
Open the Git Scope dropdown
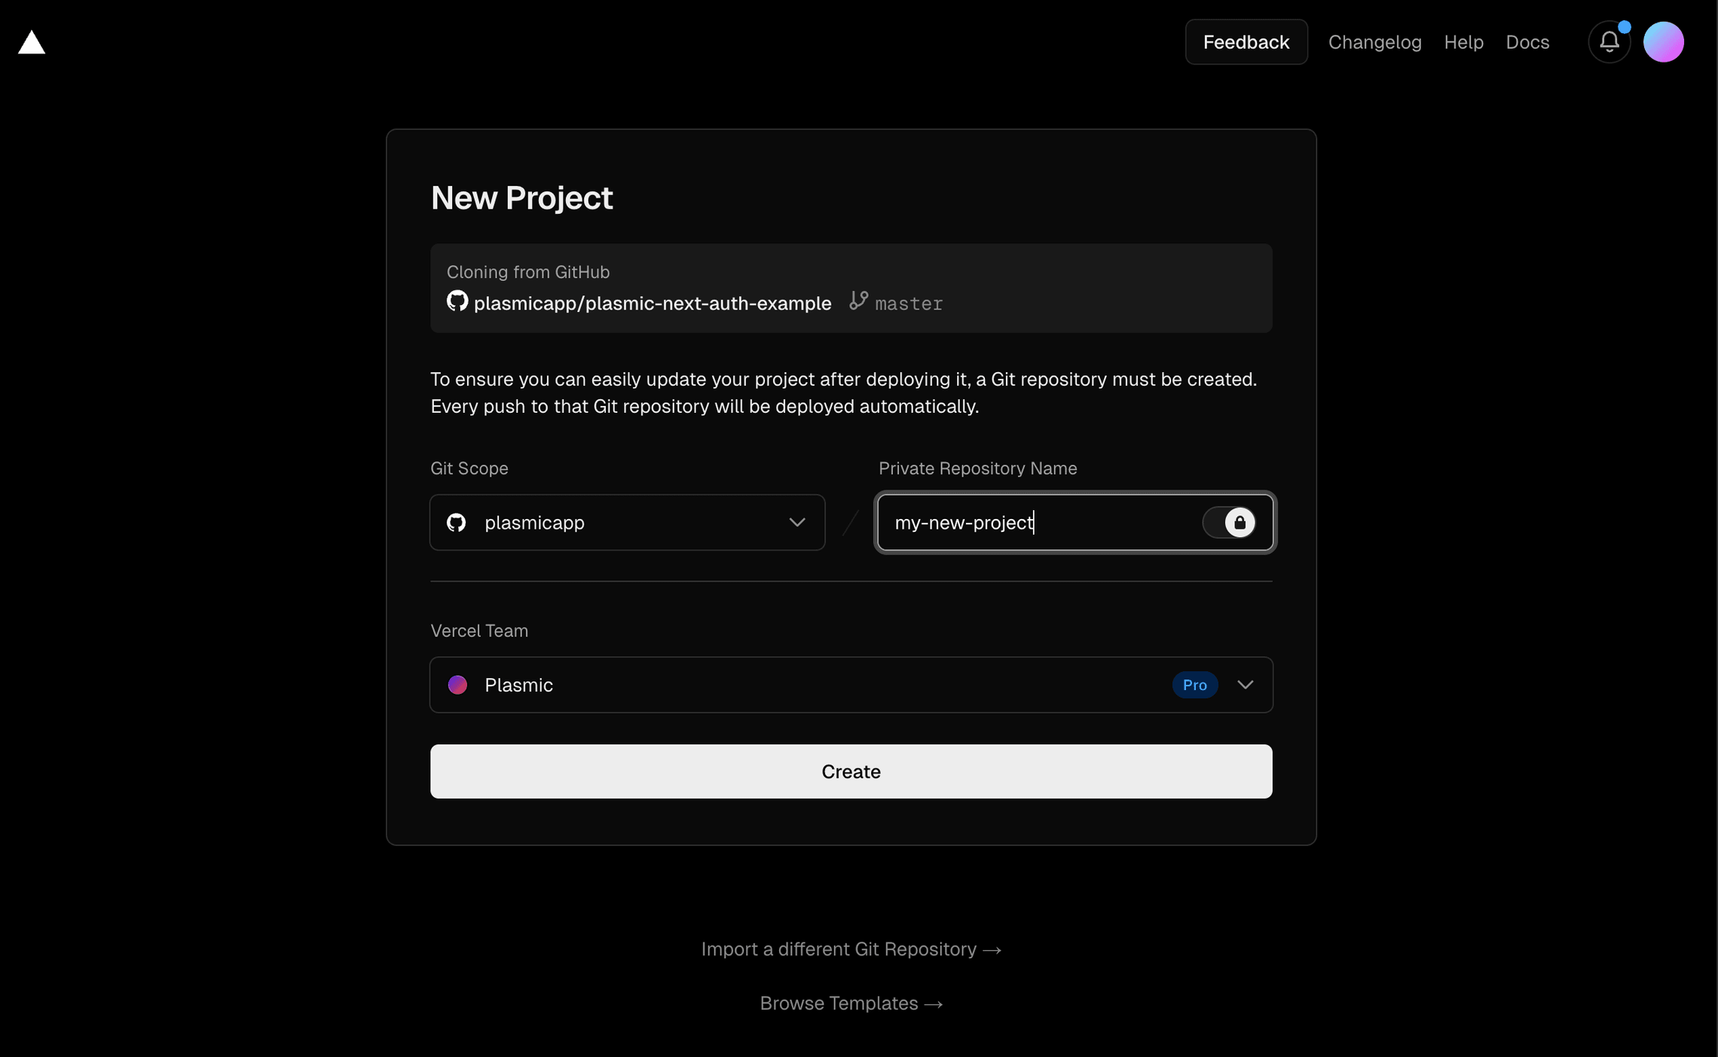[797, 522]
